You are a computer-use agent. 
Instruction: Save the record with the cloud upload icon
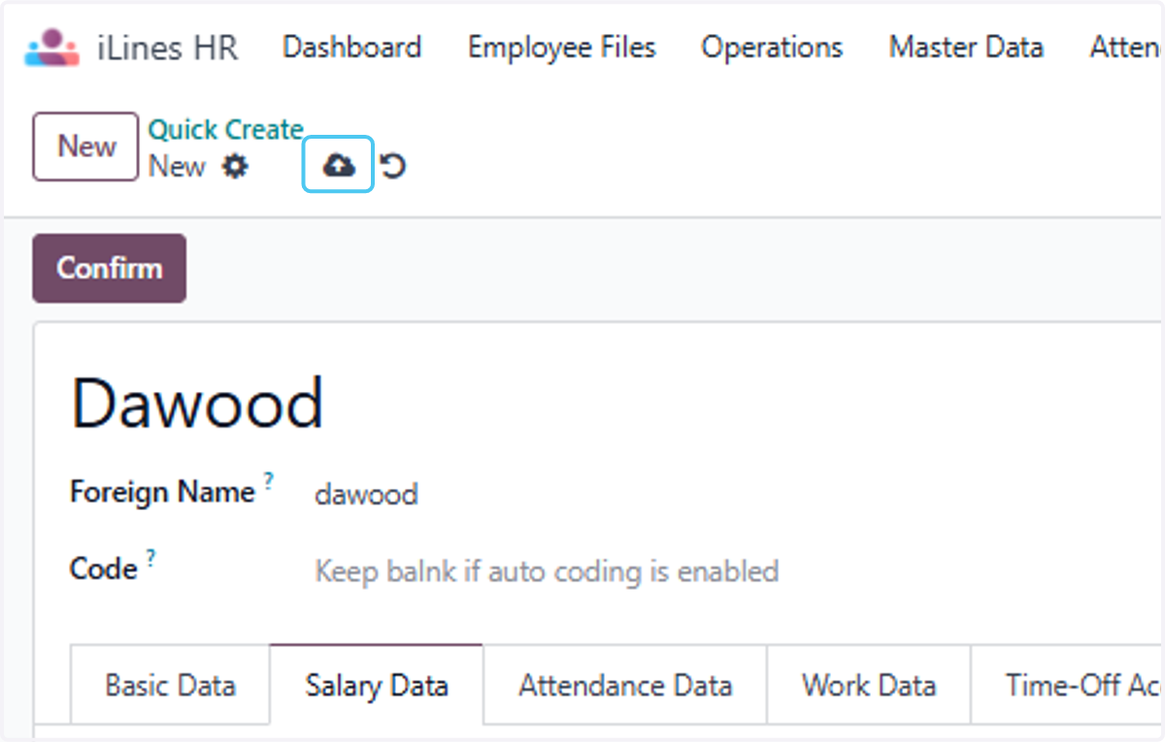338,167
